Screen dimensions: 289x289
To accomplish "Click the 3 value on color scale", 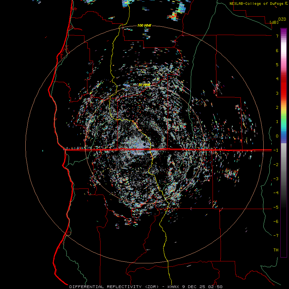I will pos(277,93).
